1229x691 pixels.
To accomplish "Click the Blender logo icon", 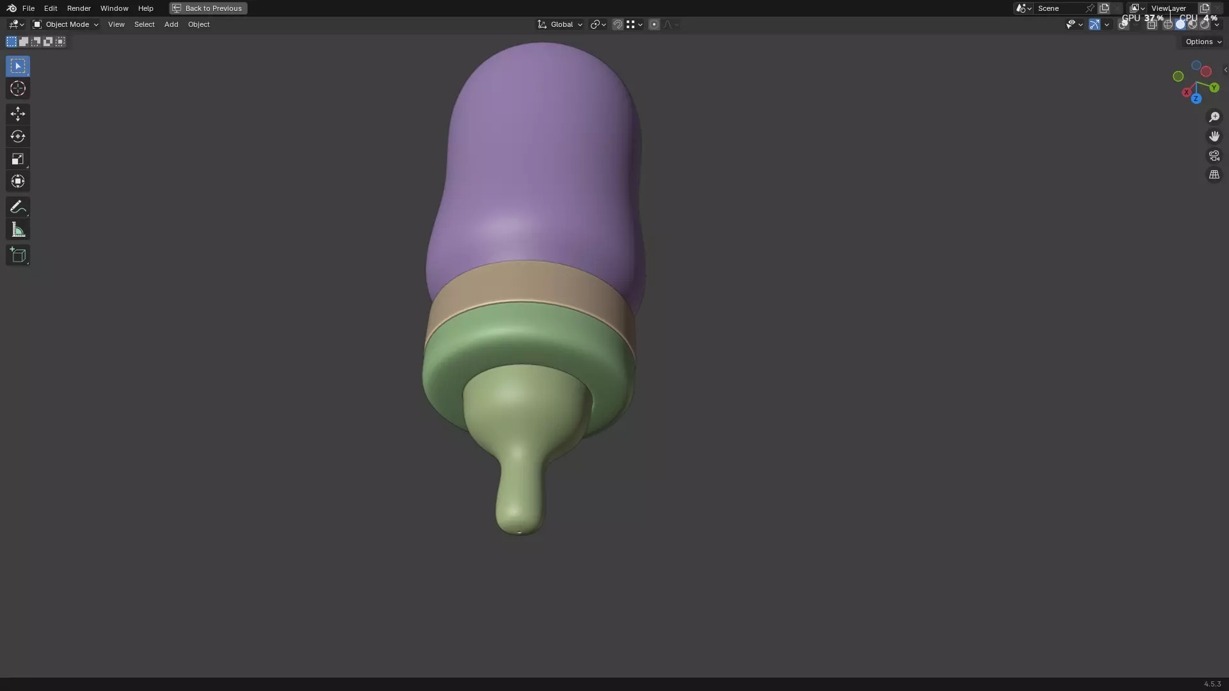I will [12, 8].
